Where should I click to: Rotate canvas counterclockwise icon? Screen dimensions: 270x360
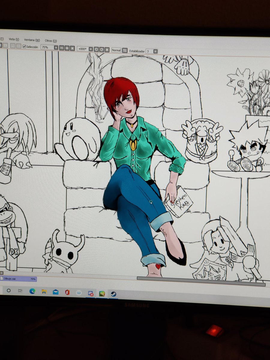[x=96, y=49]
